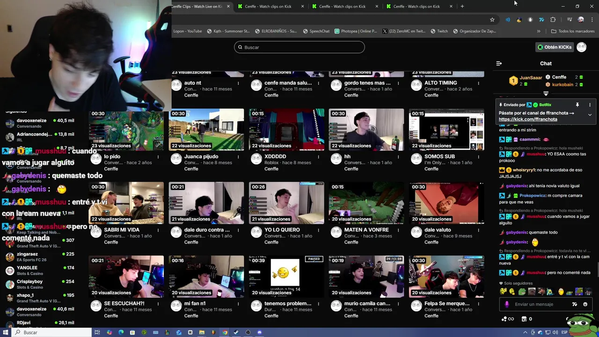The image size is (599, 337).
Task: Open the 'Felpa Se merque...' clip title
Action: pyautogui.click(x=447, y=303)
